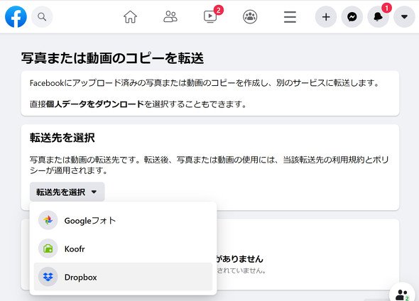The image size is (419, 301).
Task: Open the Messenger icon
Action: [x=352, y=17]
